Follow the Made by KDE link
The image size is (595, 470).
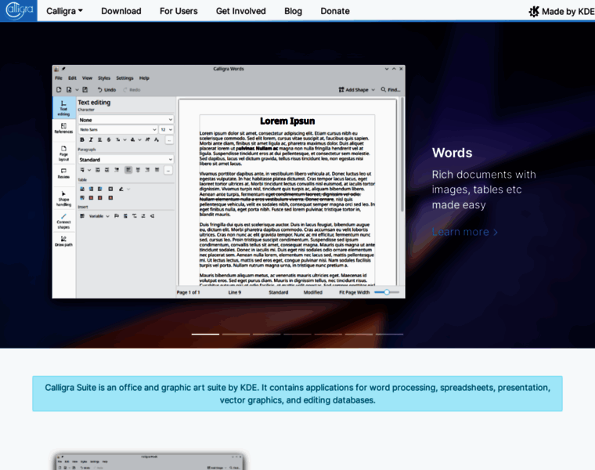561,12
